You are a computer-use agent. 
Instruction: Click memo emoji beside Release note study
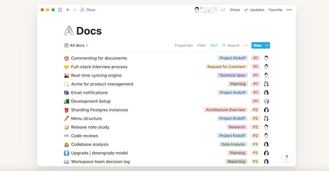67,127
